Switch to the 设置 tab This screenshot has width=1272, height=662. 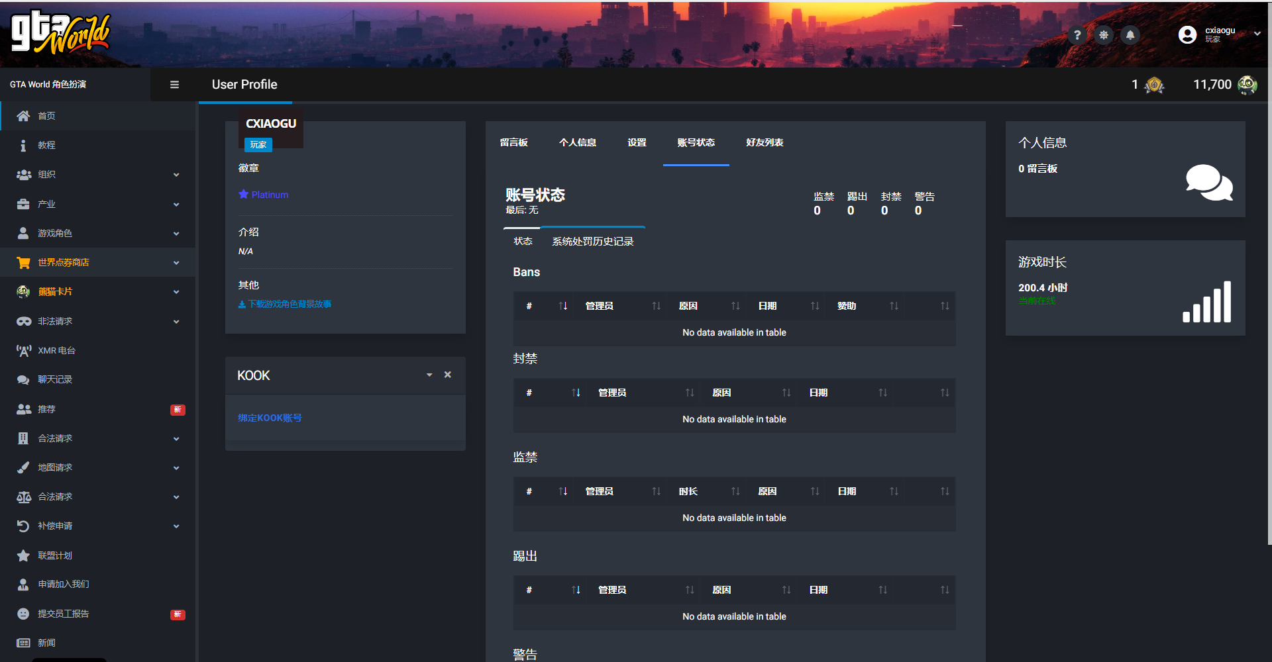(637, 142)
